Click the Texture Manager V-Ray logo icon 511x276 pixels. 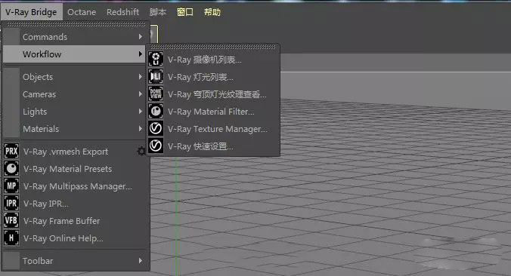(156, 128)
